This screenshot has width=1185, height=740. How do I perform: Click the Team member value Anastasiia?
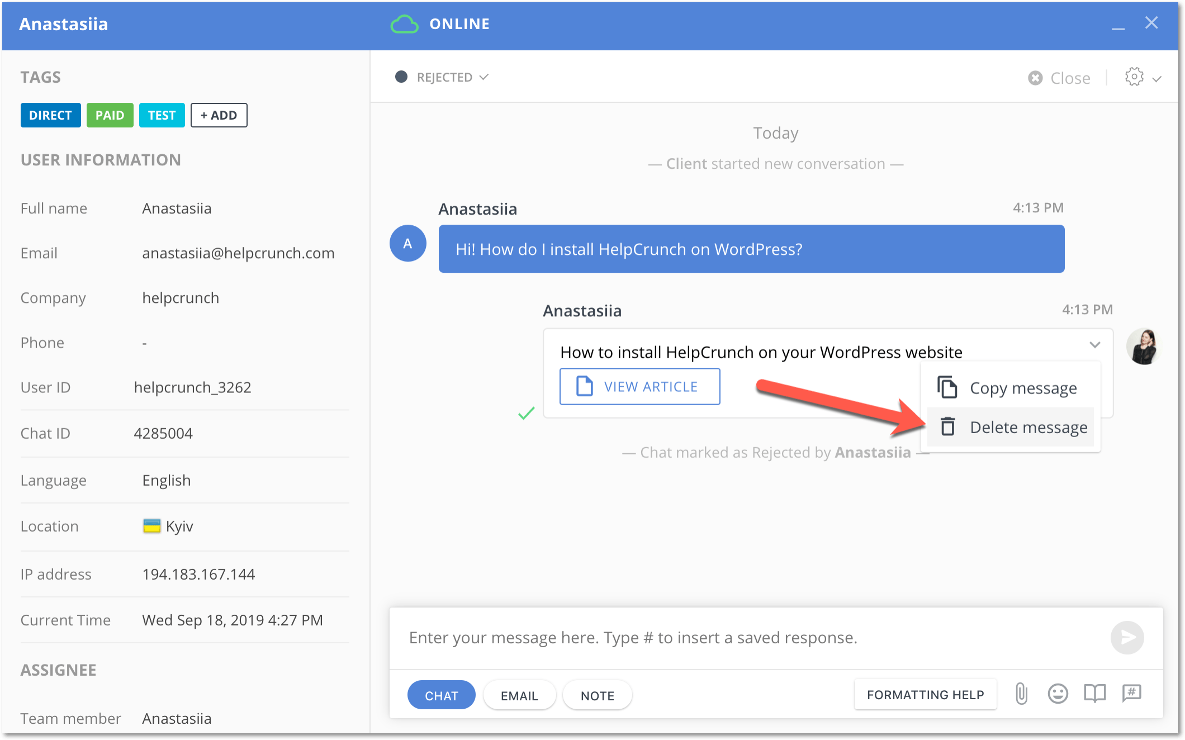(177, 718)
